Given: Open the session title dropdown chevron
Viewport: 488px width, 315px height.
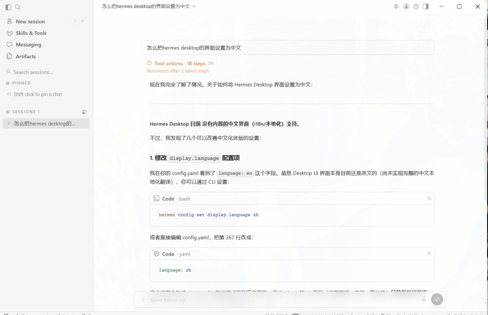Looking at the screenshot, I should point(194,6).
